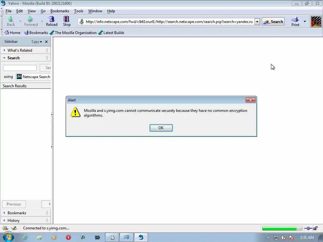Stop loading the page
Viewport: 323px width, 242px height.
[67, 21]
